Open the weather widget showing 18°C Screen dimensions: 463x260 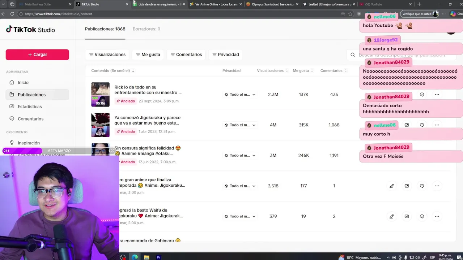point(360,257)
